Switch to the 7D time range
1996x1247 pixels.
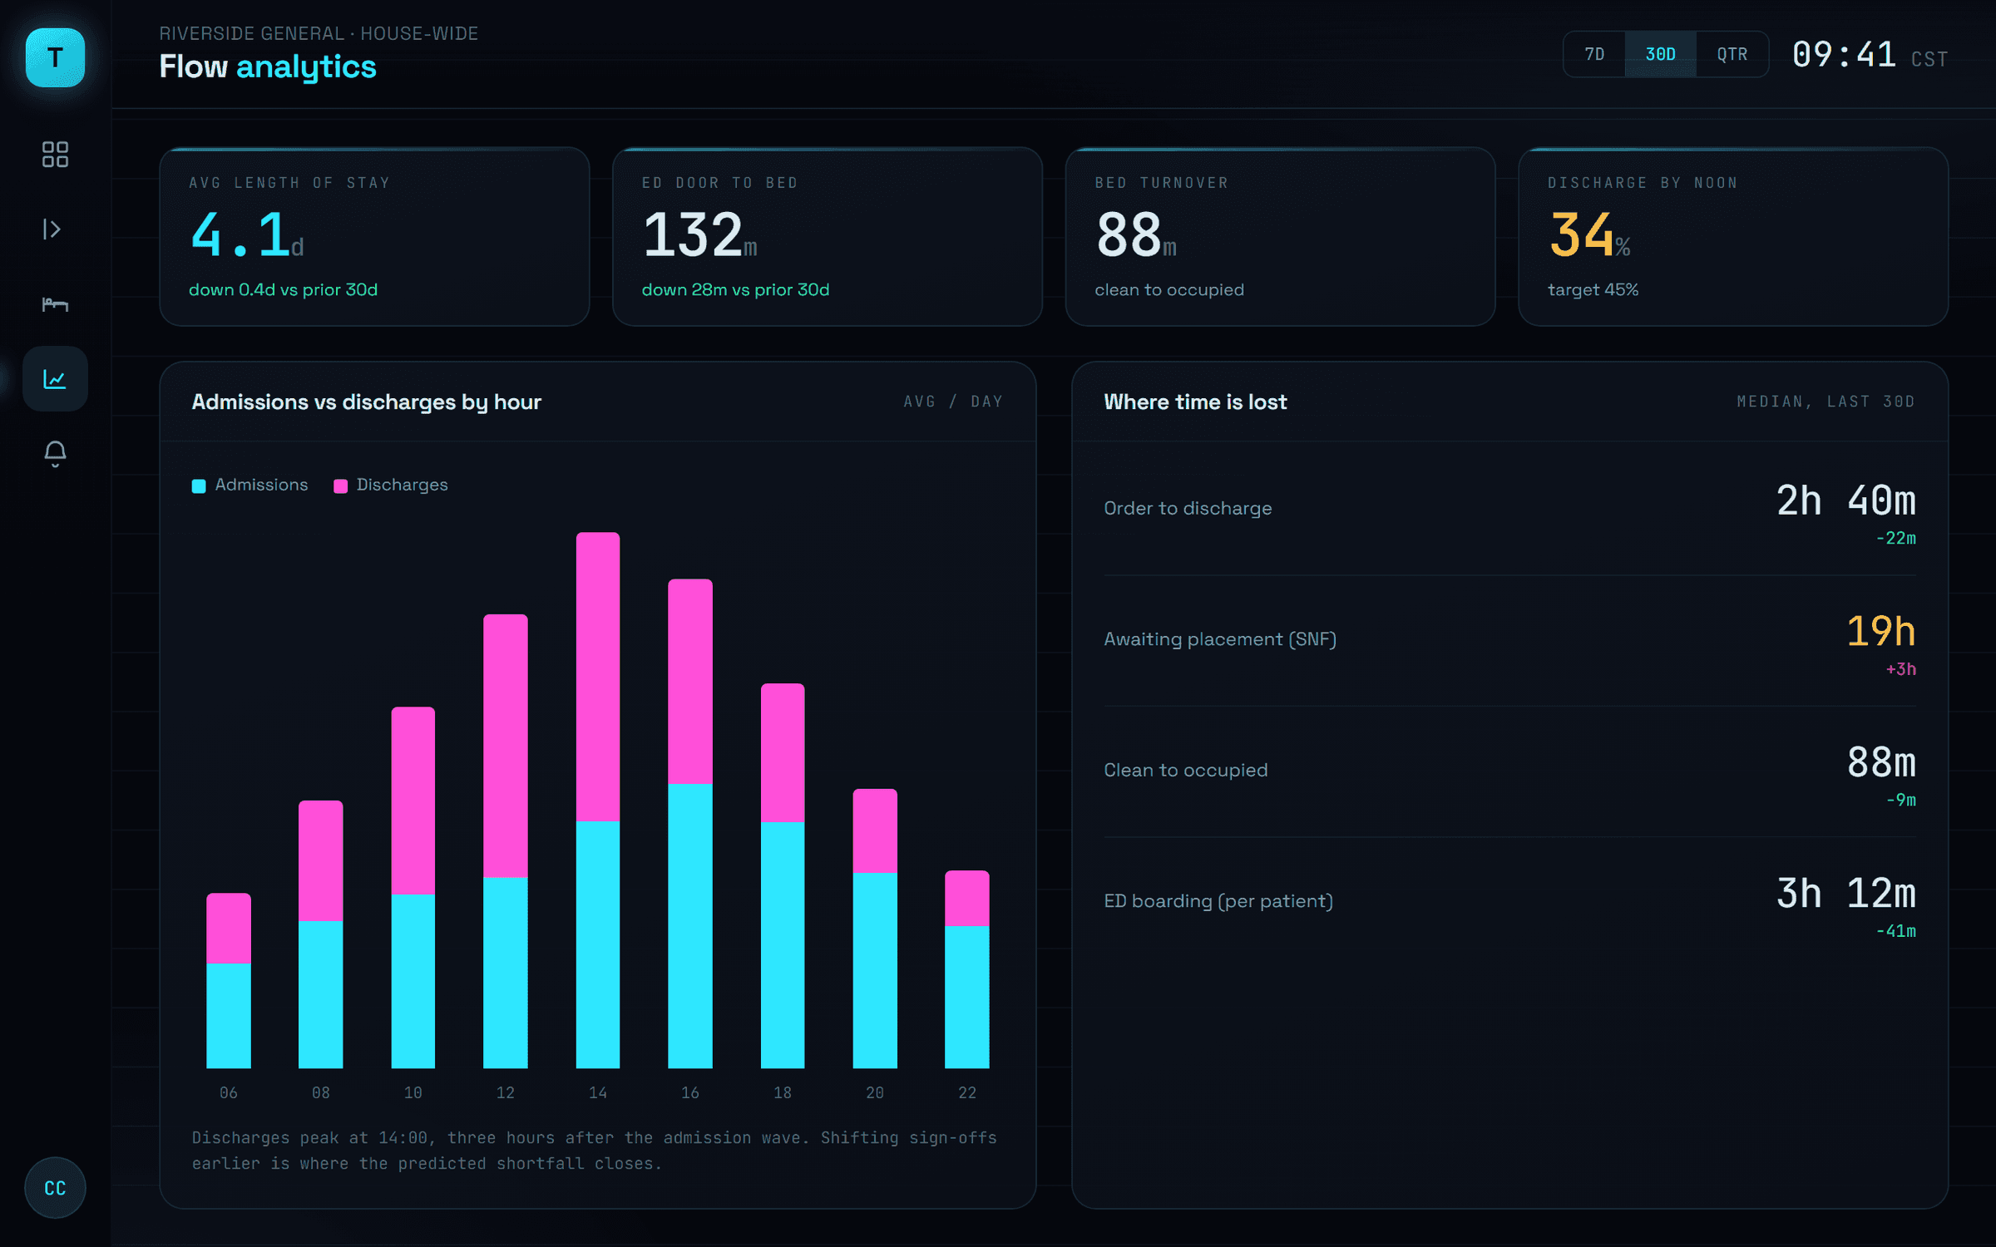pos(1594,54)
